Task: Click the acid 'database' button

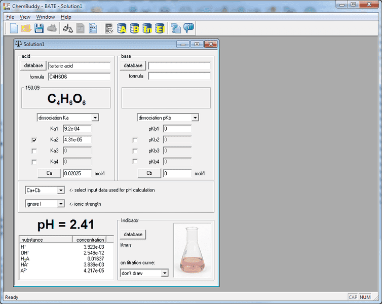Action: pos(33,65)
